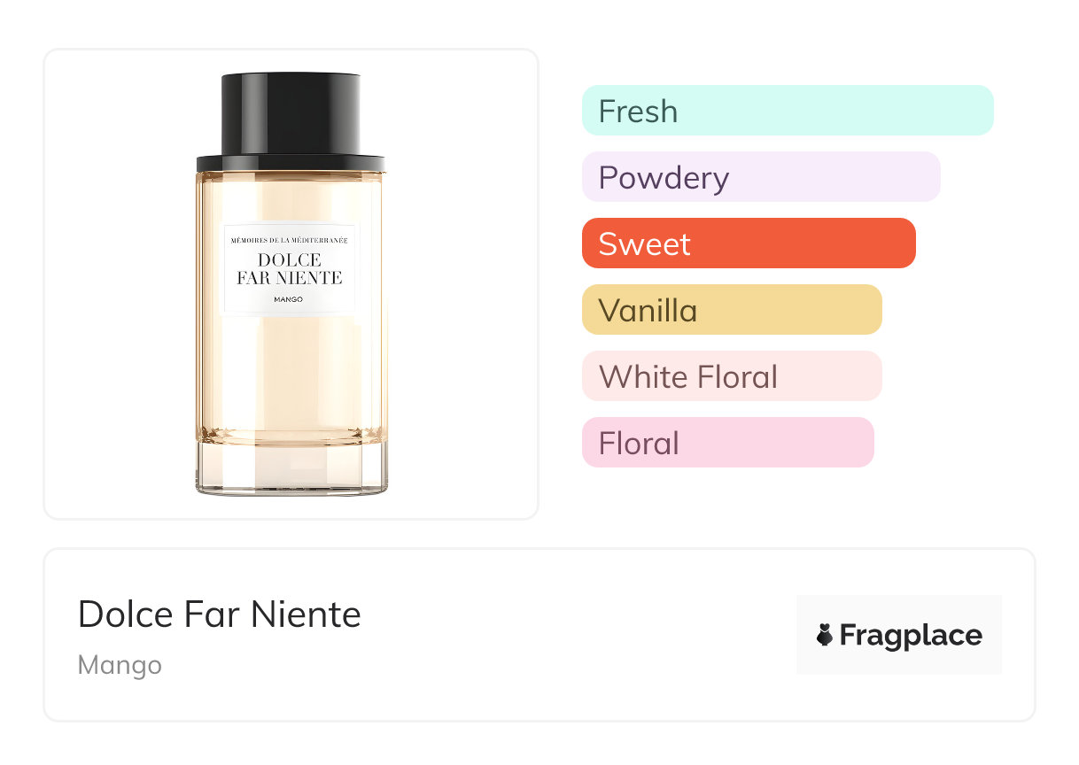Image resolution: width=1079 pixels, height=765 pixels.
Task: Click the 'DOLCE FAR NIENTE' text on bottle label
Action: pyautogui.click(x=289, y=269)
